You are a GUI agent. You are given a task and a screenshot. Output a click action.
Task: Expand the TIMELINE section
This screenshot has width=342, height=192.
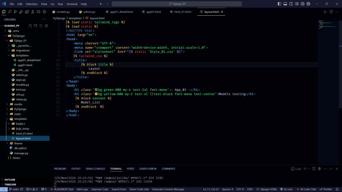[10, 184]
